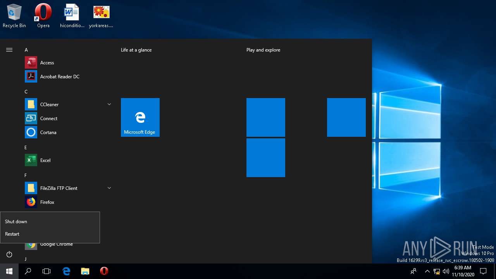Screen dimensions: 496x279
Task: Click the letter F group header
Action: (26, 176)
